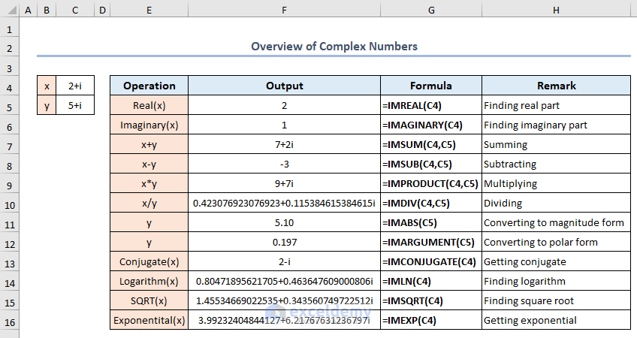Viewport: 637px width, 338px height.
Task: Click the Output header cell
Action: pos(285,86)
